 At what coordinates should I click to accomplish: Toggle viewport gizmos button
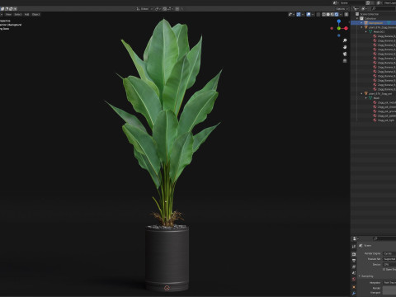point(299,14)
